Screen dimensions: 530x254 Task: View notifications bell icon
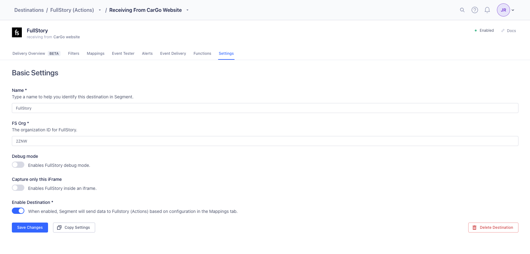coord(487,10)
